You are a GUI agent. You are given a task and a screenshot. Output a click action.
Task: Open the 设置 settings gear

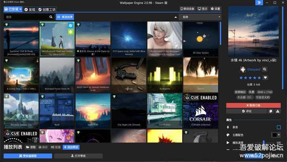[x=215, y=9]
